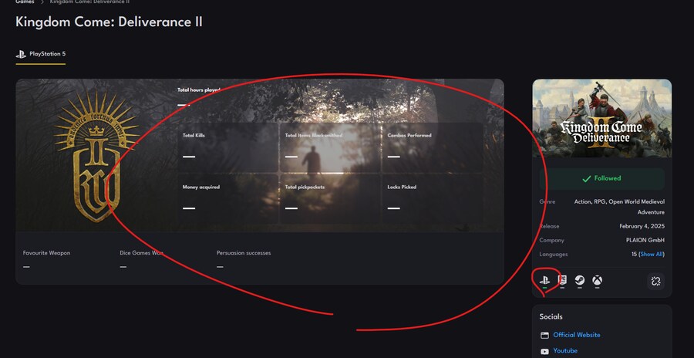Click the Socials heading
The image size is (694, 358).
[551, 317]
